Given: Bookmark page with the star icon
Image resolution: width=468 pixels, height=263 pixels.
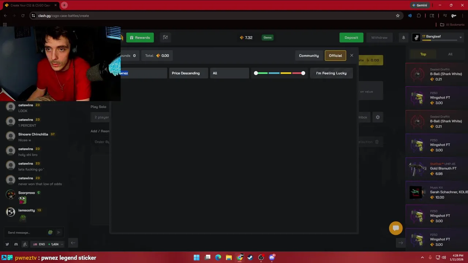Looking at the screenshot, I should (398, 16).
